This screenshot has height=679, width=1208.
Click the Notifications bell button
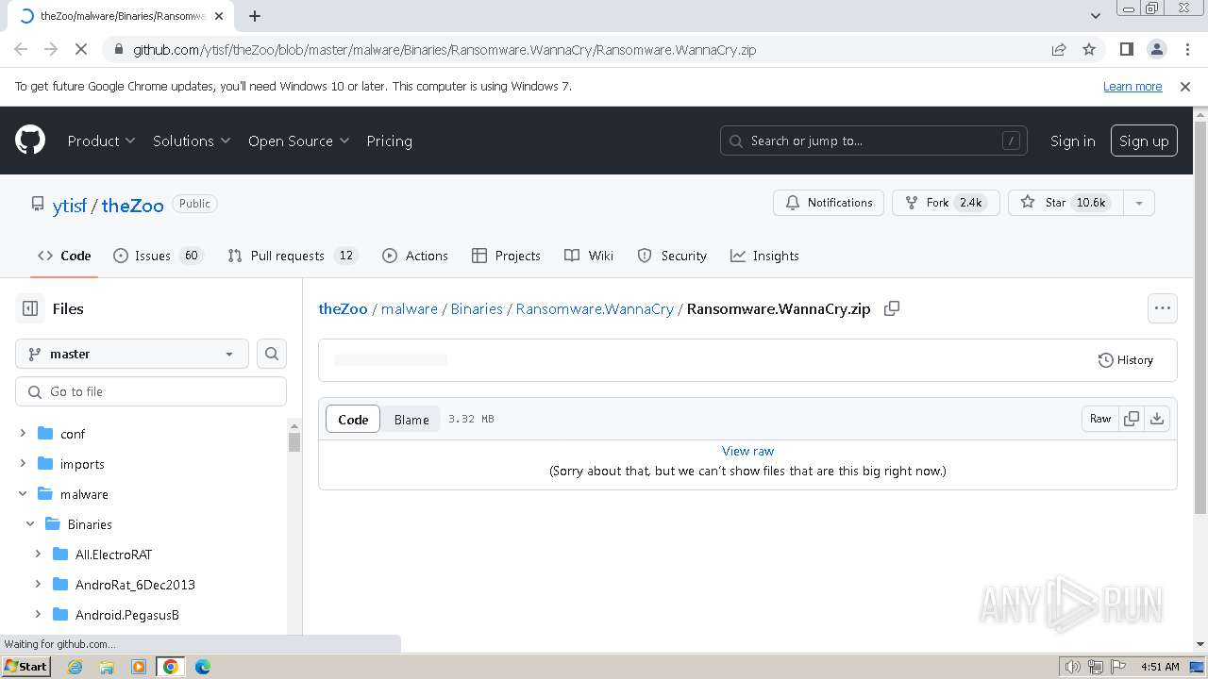(x=829, y=203)
